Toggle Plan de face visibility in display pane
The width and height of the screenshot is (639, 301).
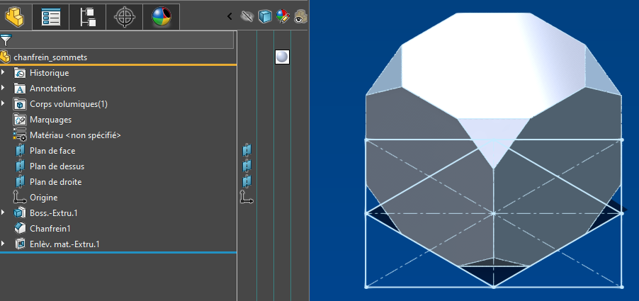tap(247, 151)
